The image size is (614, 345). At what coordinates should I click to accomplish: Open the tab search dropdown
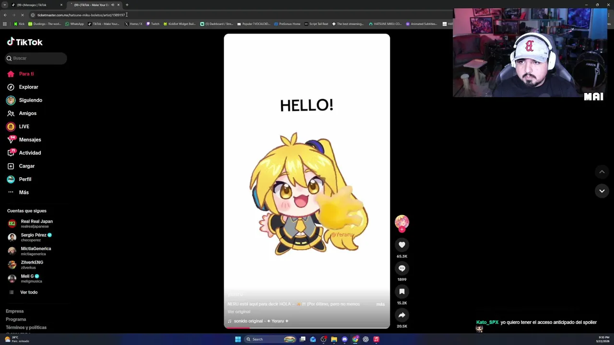[5, 5]
